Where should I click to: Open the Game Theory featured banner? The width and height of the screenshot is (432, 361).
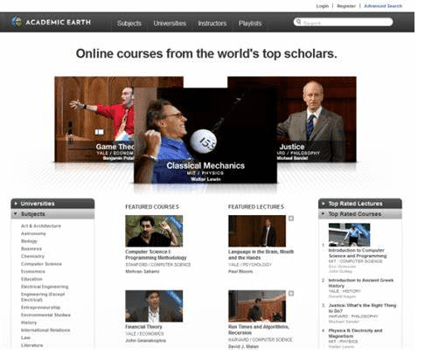94,119
